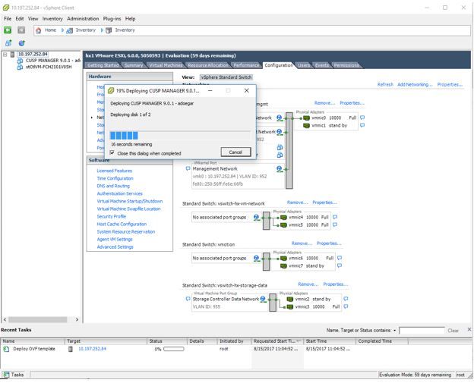Click Requested Start Time column sort arrow
Viewport: 474px width, 383px height.
[x=299, y=341]
